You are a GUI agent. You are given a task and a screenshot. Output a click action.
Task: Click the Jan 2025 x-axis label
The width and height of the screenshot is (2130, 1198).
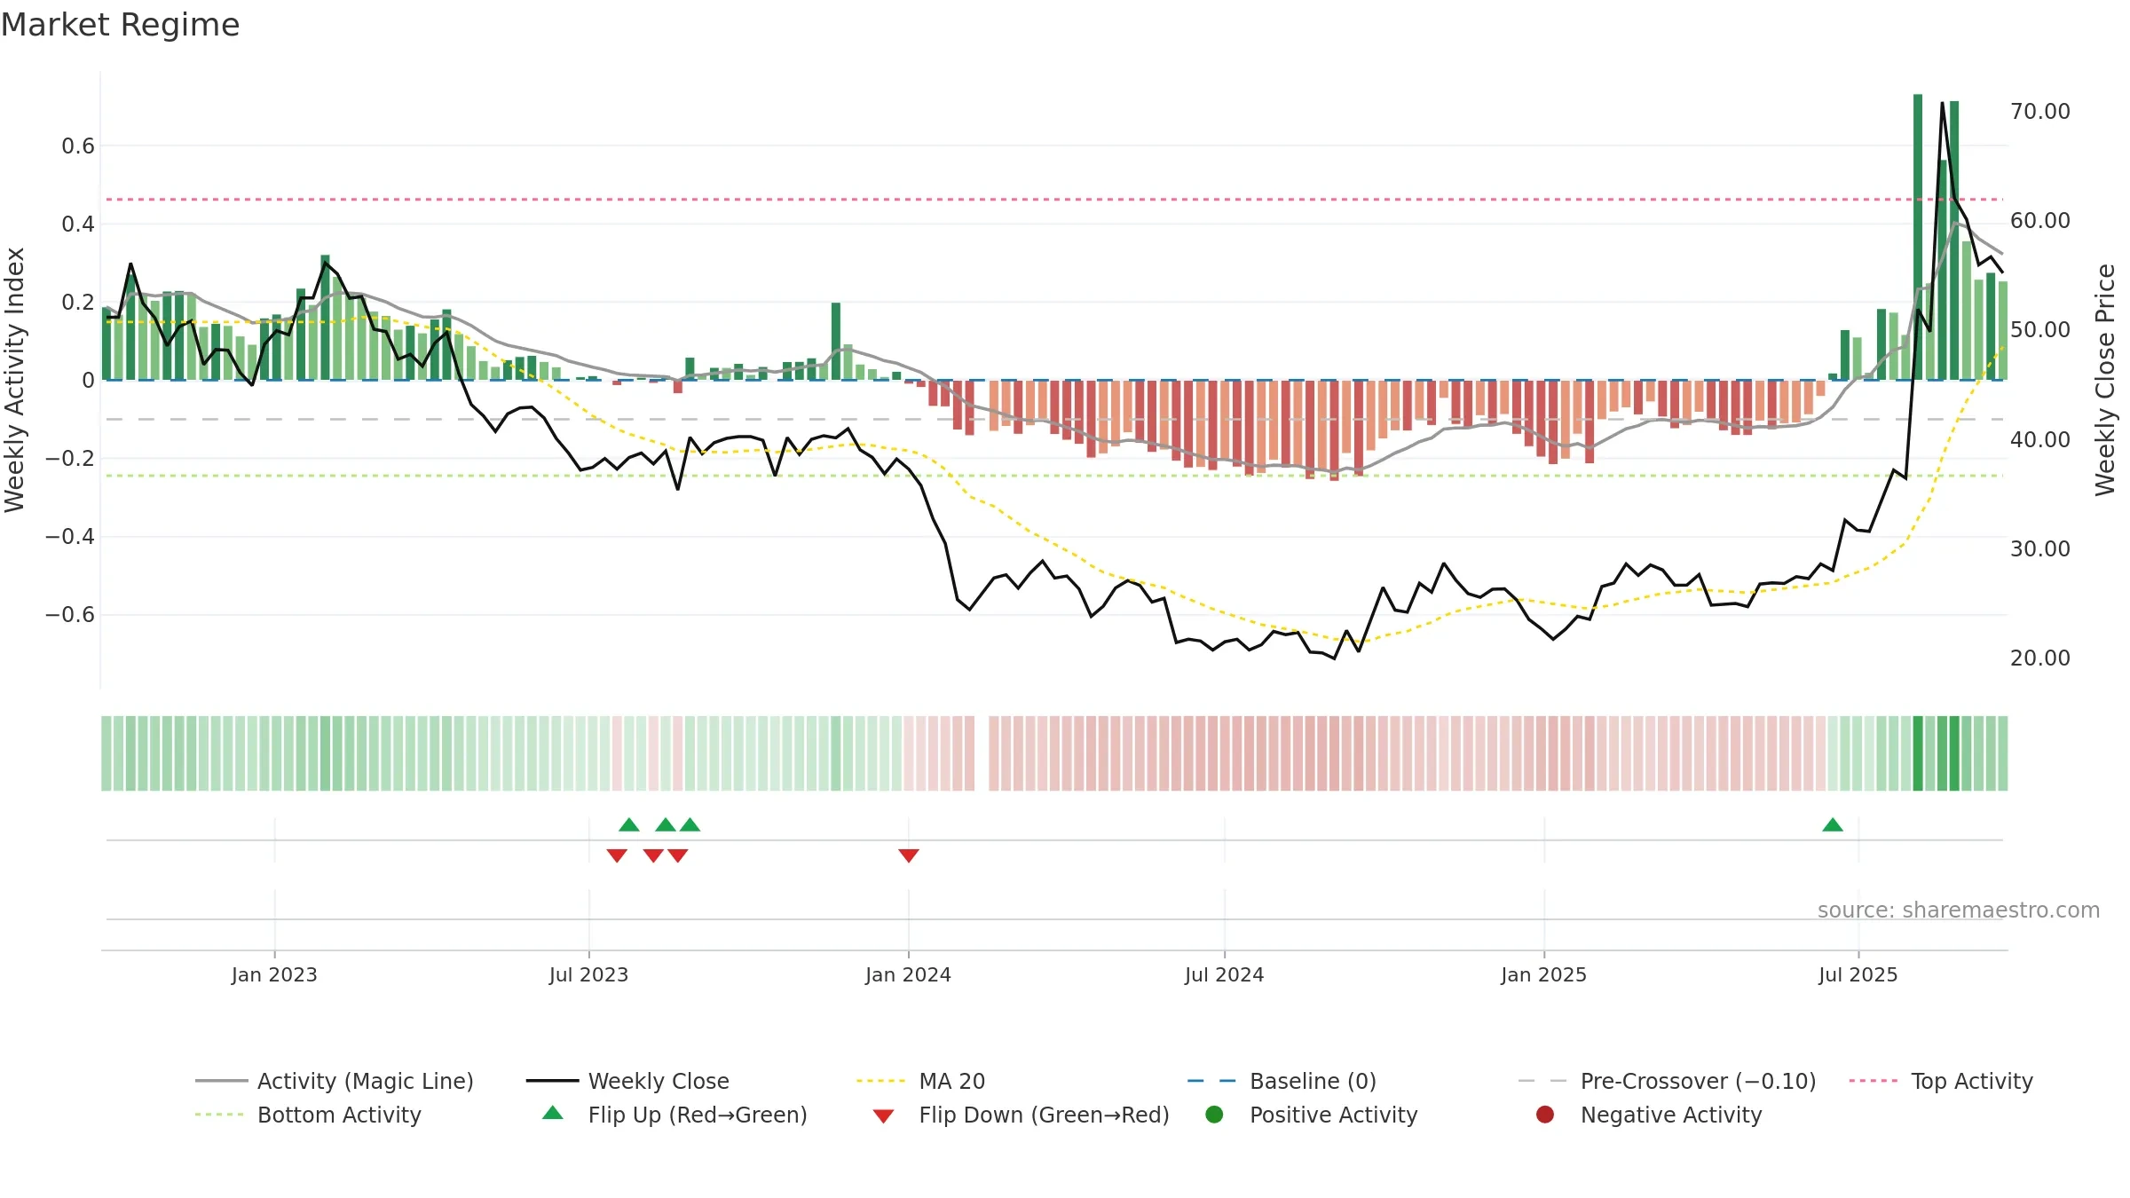coord(1543,974)
